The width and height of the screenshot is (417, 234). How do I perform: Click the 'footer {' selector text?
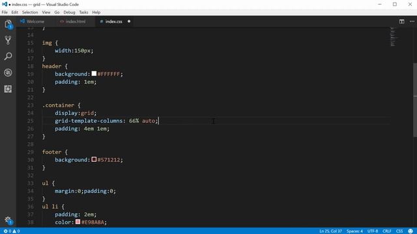55,152
